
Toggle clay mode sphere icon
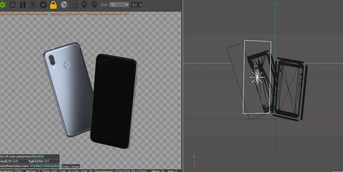tap(64, 5)
